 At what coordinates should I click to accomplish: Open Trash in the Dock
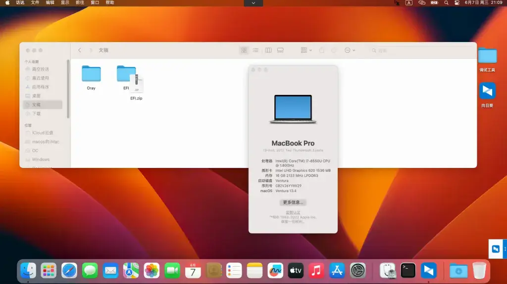click(479, 271)
